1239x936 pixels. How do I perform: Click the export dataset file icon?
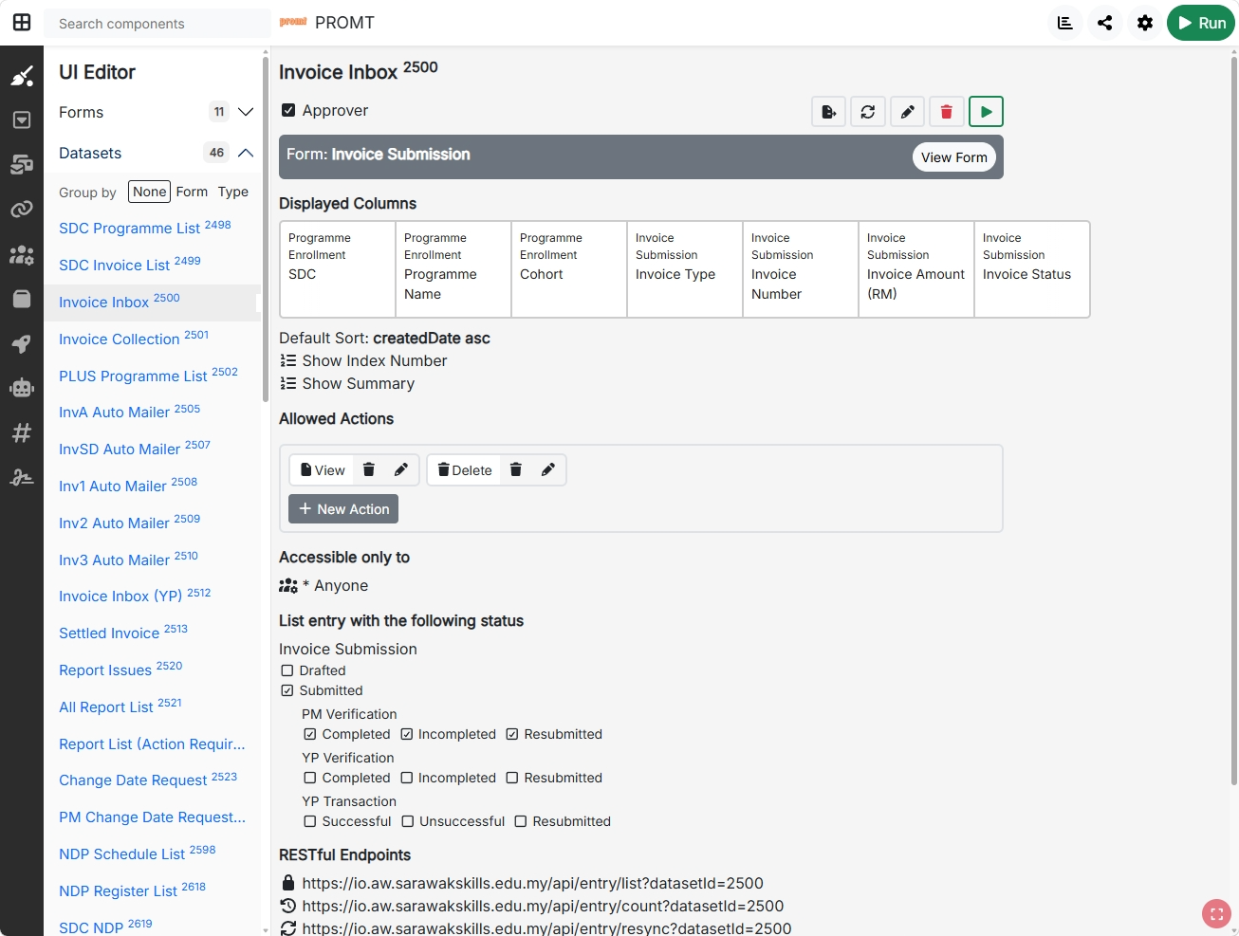[x=829, y=112]
